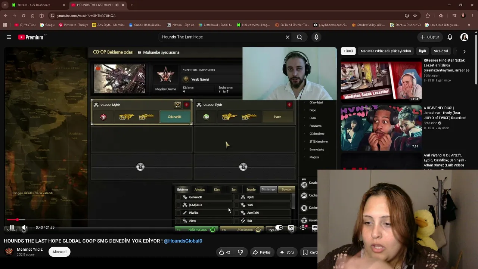Click the Abone ol subscribe button

[59, 252]
